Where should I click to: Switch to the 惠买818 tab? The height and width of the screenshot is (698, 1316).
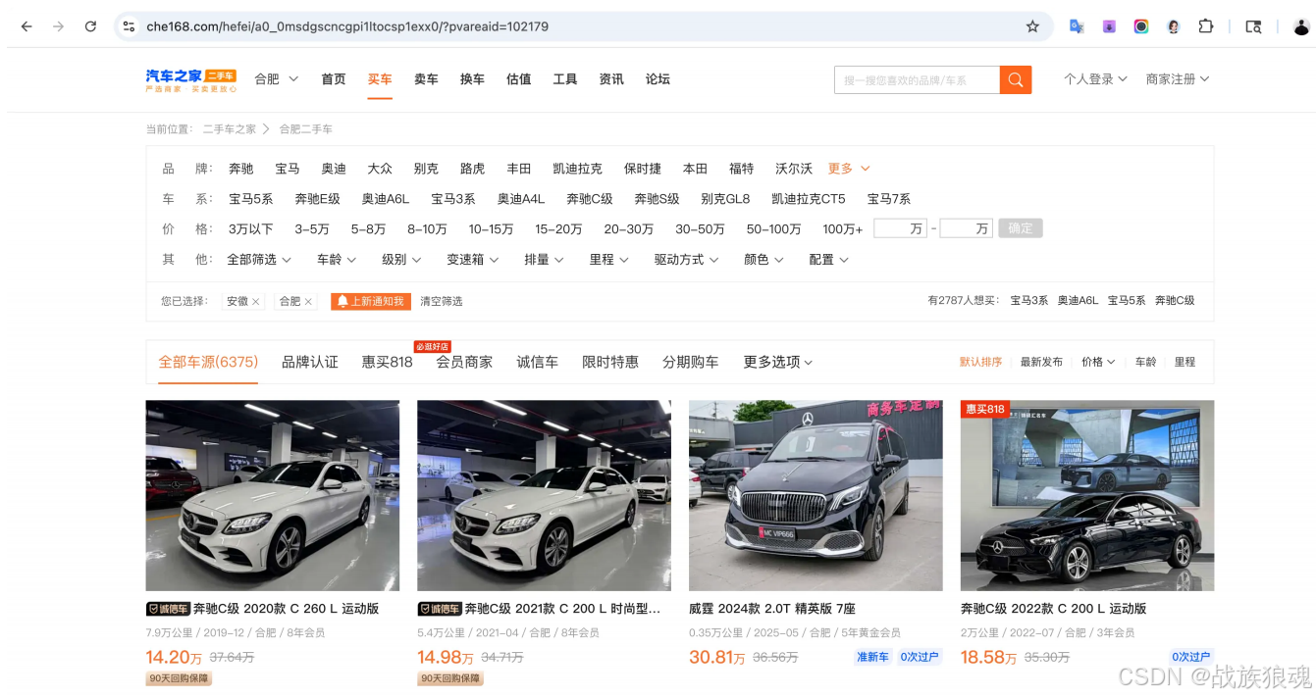388,362
